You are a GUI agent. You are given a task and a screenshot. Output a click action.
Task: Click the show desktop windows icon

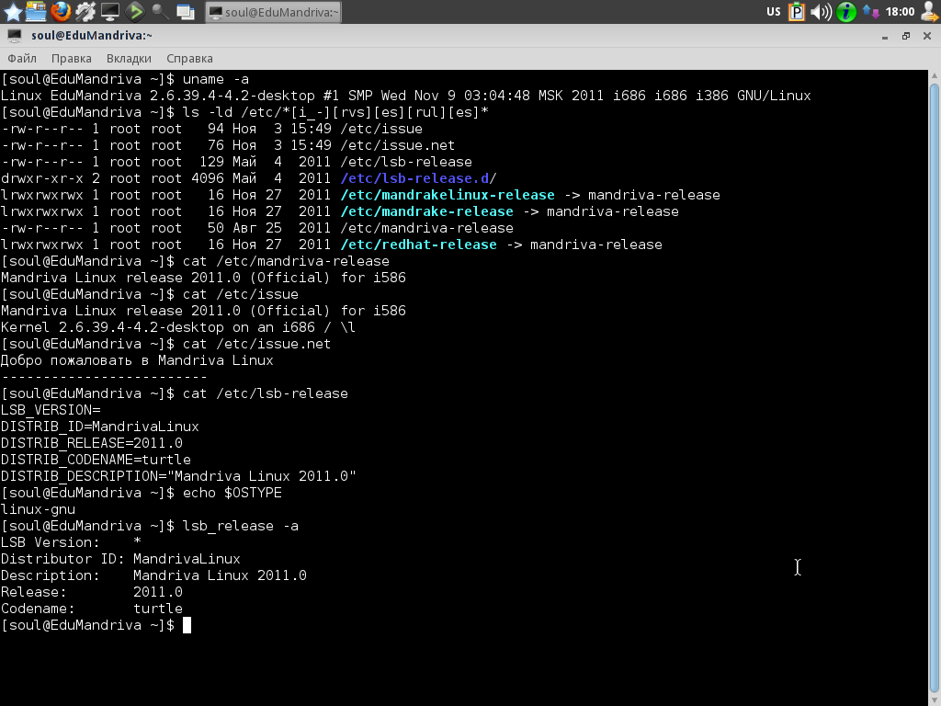186,11
